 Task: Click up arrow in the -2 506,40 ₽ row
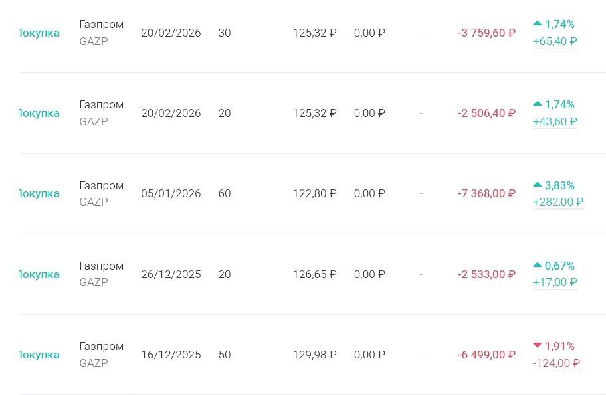(x=538, y=104)
